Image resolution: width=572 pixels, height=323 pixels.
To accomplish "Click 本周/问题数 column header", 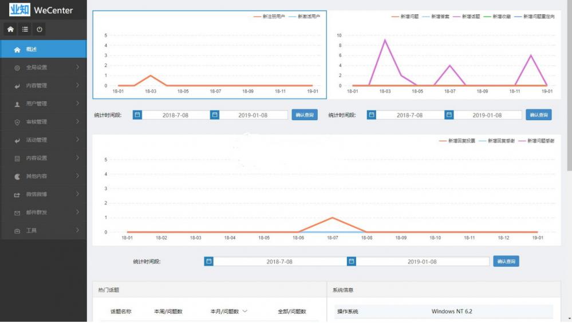I will click(x=168, y=312).
